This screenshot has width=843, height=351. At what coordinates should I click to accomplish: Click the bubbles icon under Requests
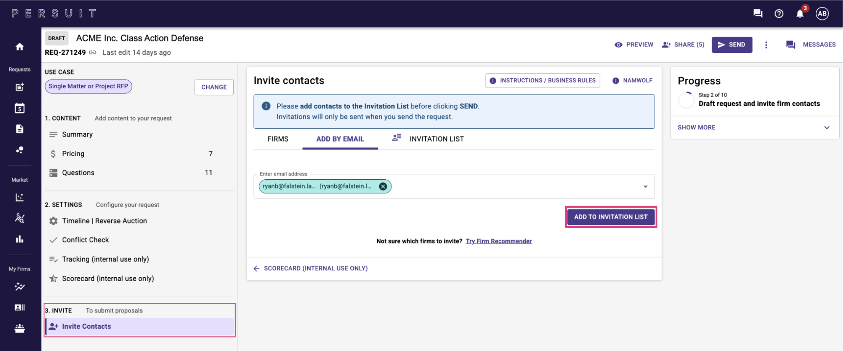click(20, 150)
